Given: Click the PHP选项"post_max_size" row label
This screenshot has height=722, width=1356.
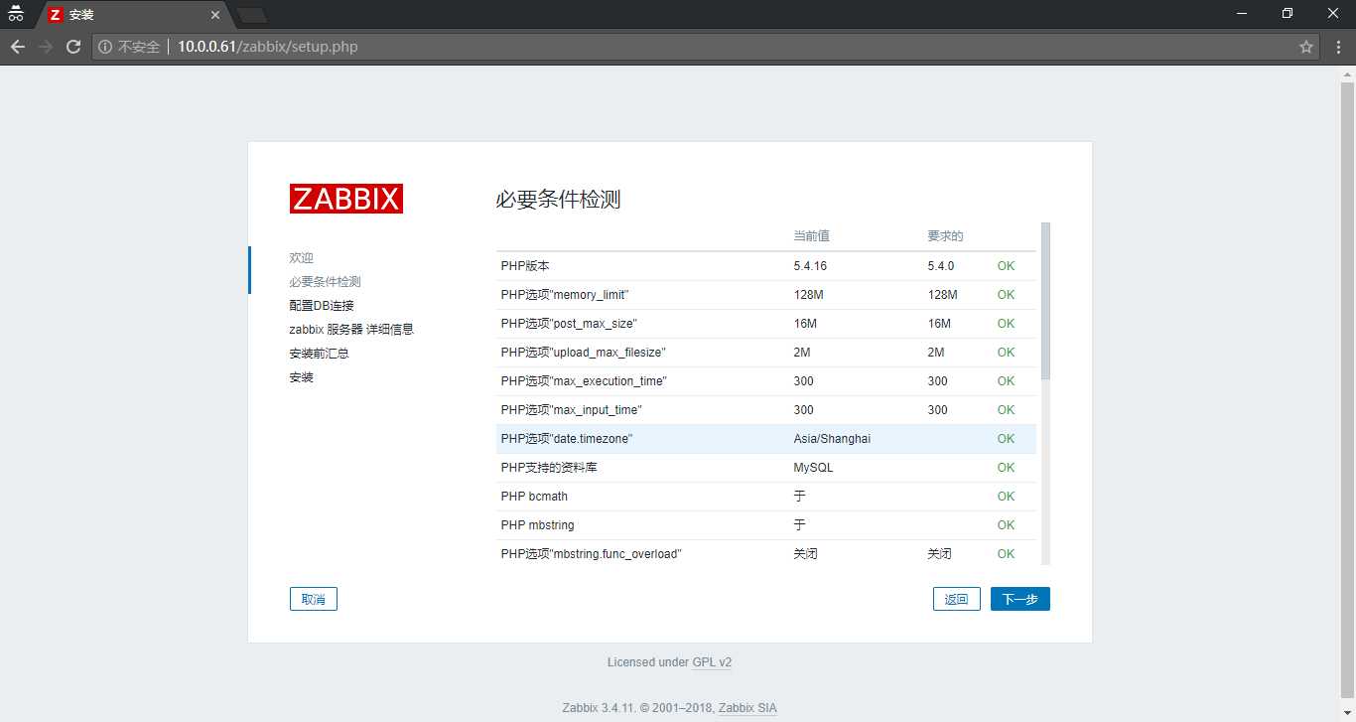Looking at the screenshot, I should click(x=569, y=324).
